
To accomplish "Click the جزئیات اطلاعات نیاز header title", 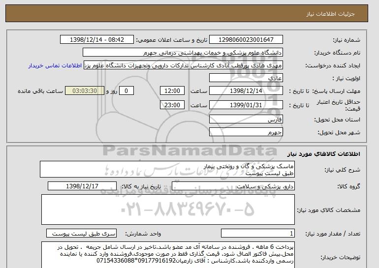I will [x=330, y=14].
